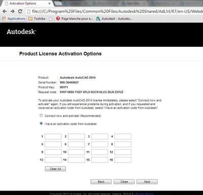Click activation code field 3
Viewport: 203px width, 195px height.
pyautogui.click(x=99, y=137)
